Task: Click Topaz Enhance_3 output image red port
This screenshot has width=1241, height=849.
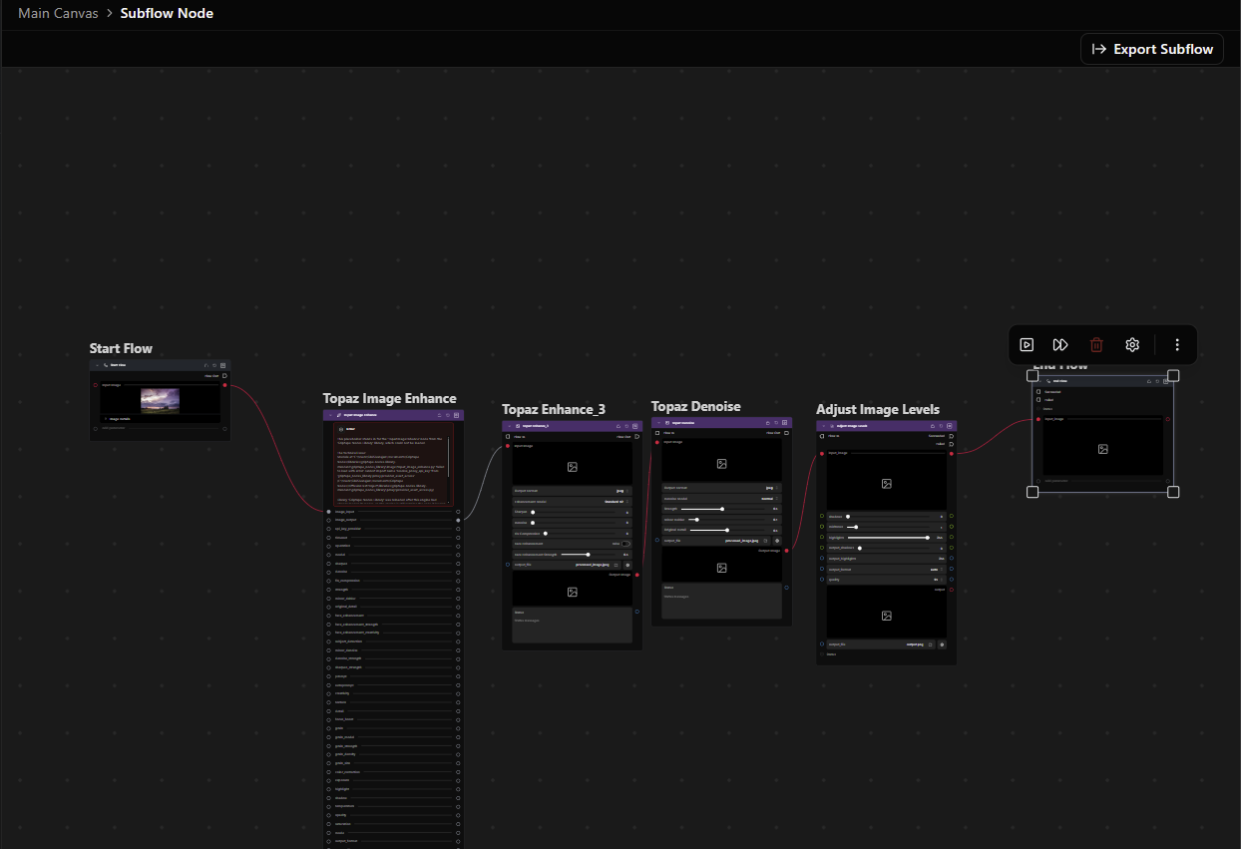Action: pos(636,575)
